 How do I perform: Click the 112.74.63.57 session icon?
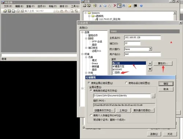tap(97, 19)
